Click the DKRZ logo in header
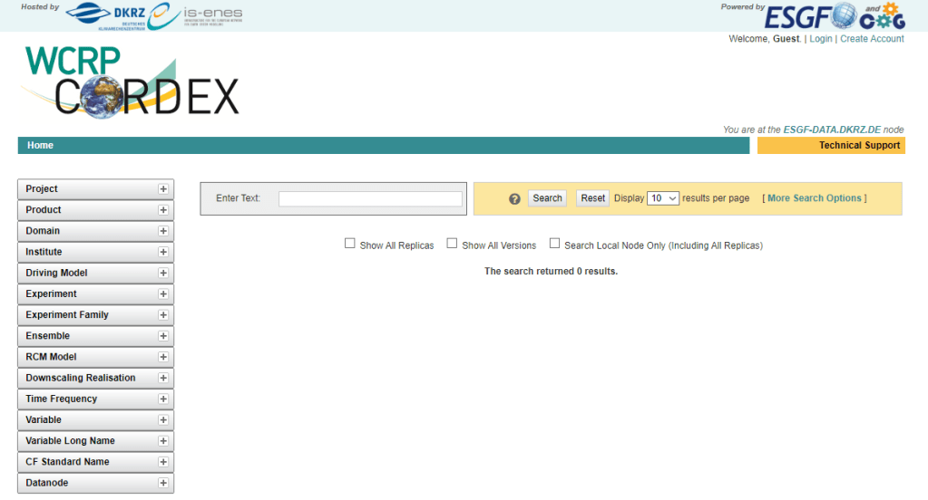The image size is (928, 500). (104, 14)
